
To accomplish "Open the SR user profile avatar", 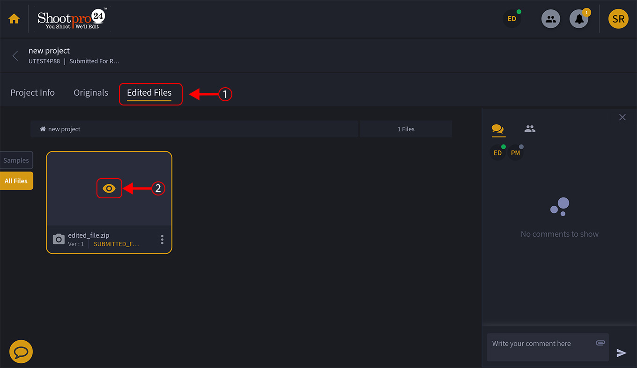I will coord(618,19).
